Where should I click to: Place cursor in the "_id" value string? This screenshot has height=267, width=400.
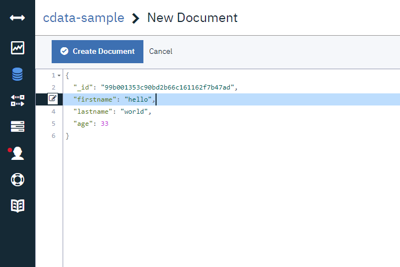tap(168, 87)
